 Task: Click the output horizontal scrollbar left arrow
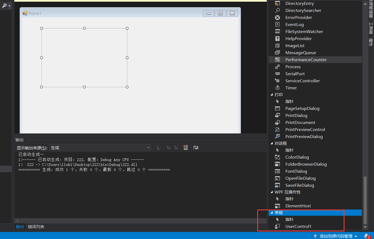click(x=17, y=221)
